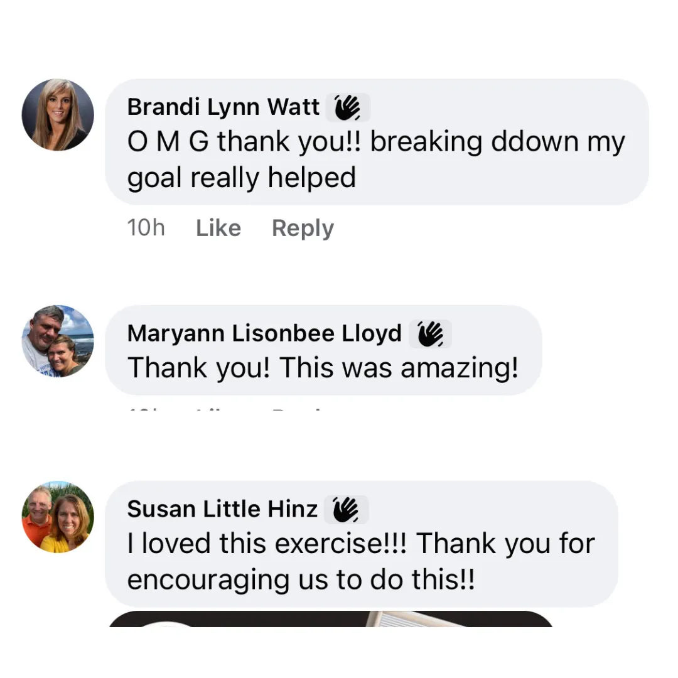The image size is (678, 678).
Task: Click the cut-off Reply under Maryann's comment
Action: (x=303, y=409)
